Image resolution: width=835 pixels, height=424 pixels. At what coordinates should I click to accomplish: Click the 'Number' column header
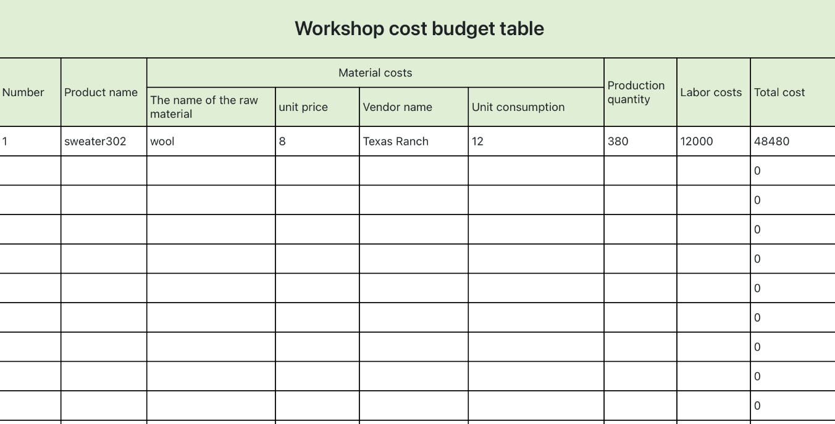[x=30, y=92]
